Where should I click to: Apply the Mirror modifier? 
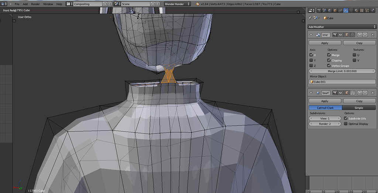click(x=325, y=43)
